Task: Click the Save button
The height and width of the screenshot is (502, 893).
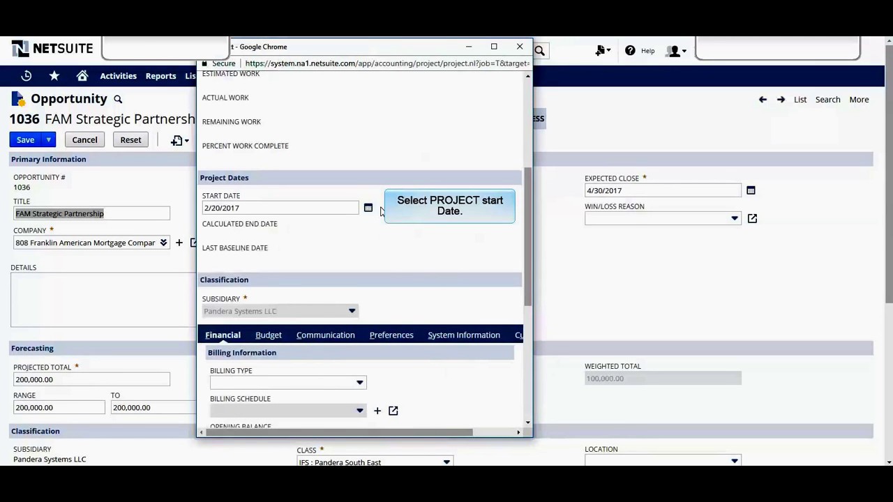Action: 26,140
